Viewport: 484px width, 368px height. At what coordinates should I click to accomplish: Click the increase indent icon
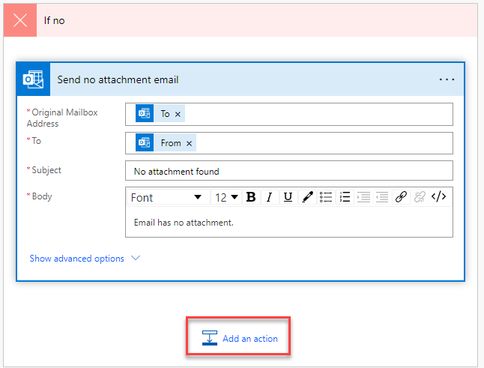point(363,196)
